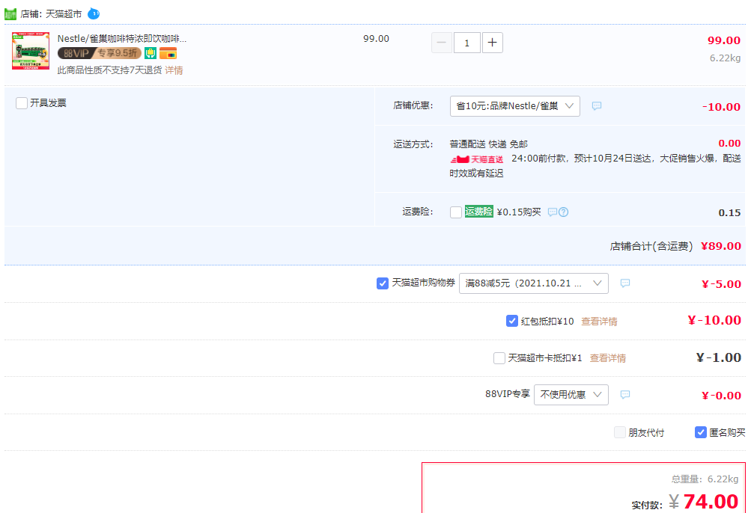Click the 88VIP 专享9.5折 badge
Screen dimensions: 751x513
(99, 53)
